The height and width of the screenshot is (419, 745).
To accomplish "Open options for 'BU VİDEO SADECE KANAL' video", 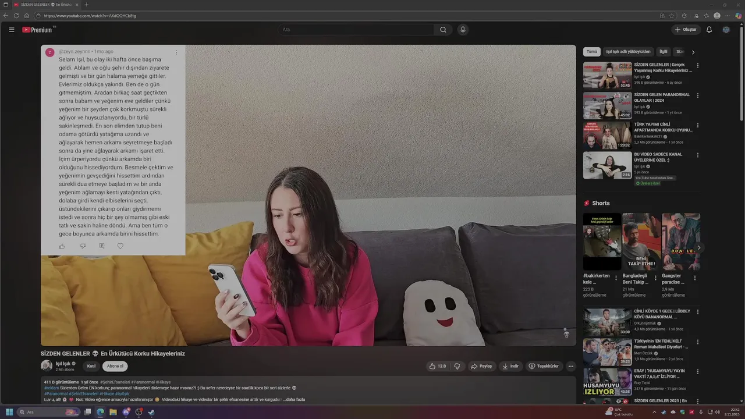I will [698, 155].
